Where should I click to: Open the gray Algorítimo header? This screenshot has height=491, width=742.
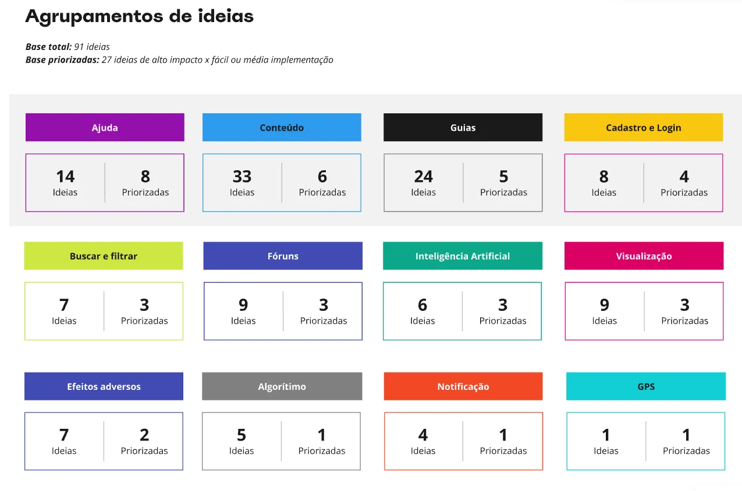coord(282,386)
